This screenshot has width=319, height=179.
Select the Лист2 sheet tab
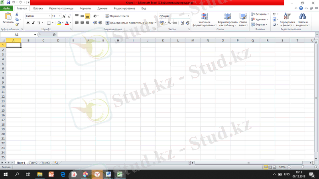(33, 163)
